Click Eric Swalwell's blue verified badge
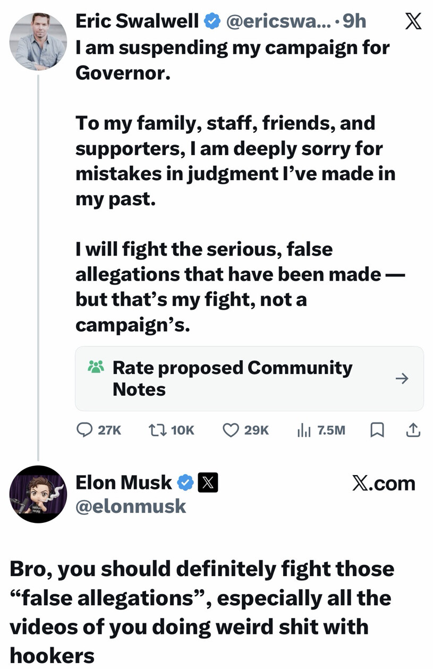This screenshot has height=669, width=433. tap(213, 21)
